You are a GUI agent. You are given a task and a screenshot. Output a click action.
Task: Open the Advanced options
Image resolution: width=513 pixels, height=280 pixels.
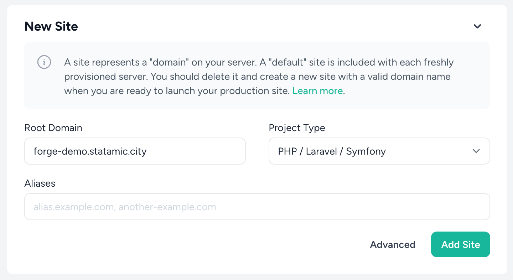[392, 244]
